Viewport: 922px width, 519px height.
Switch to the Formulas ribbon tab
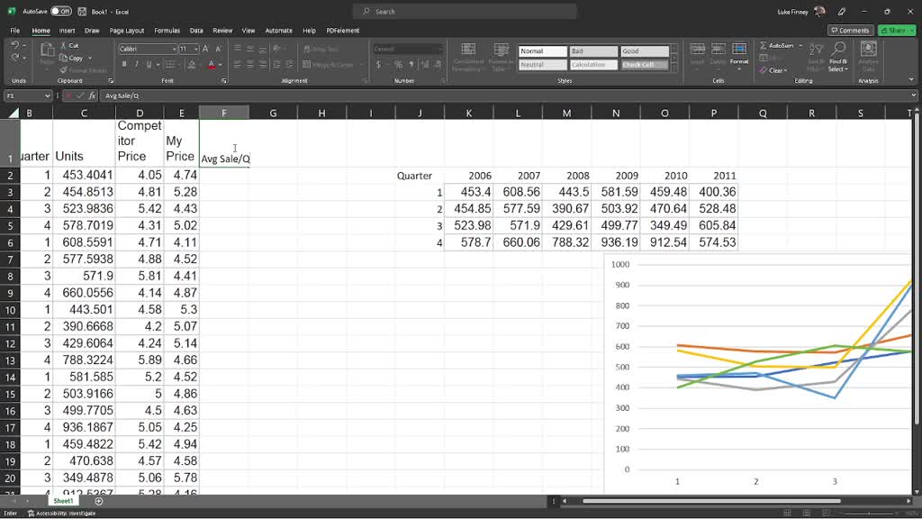(167, 30)
